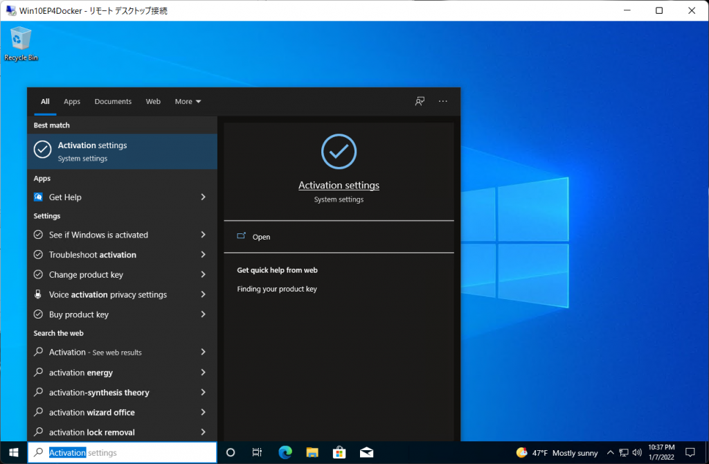This screenshot has height=464, width=709.
Task: Click the Get Help app icon
Action: [39, 197]
